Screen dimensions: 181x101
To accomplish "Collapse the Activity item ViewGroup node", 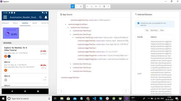I will tap(73, 38).
